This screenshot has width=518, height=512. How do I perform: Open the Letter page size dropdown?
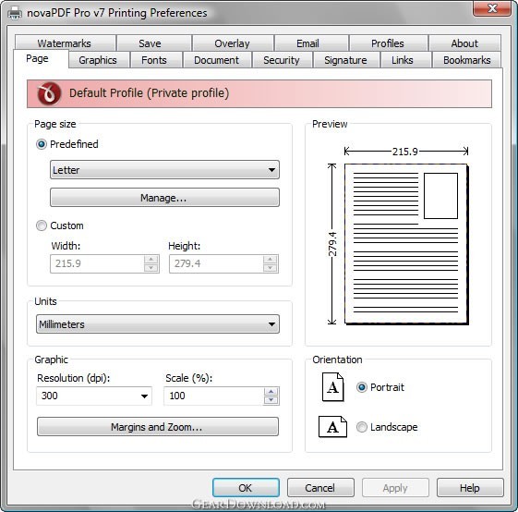pos(164,170)
